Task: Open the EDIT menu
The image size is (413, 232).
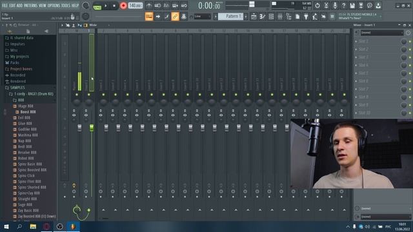Action: [12, 6]
